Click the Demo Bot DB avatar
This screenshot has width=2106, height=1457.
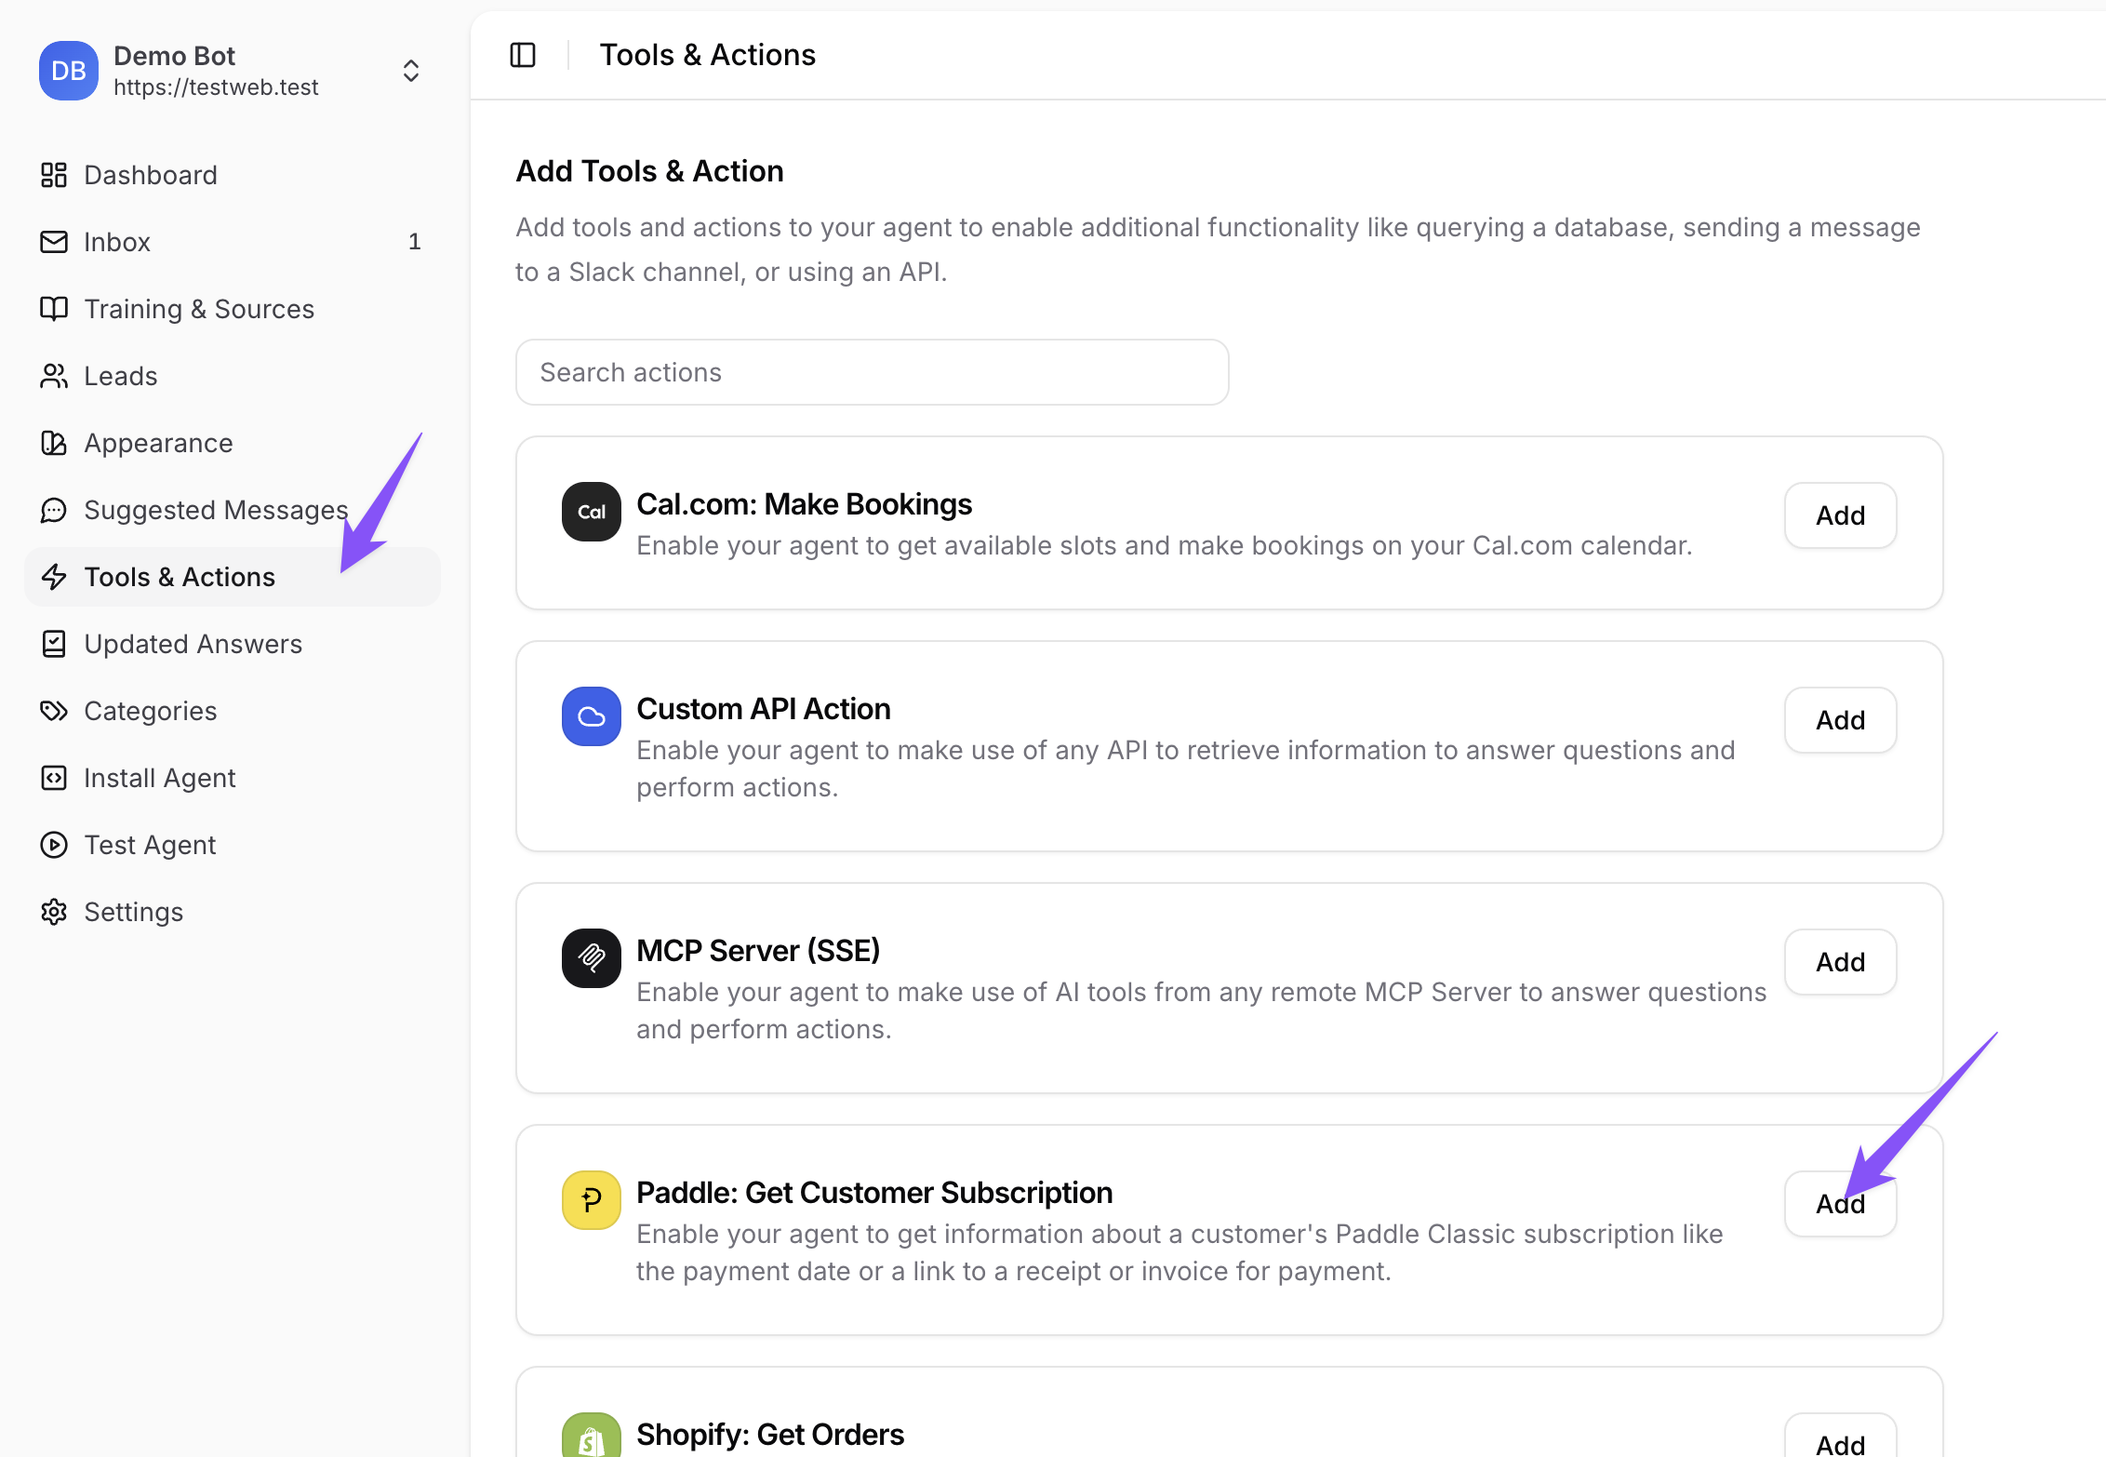69,71
